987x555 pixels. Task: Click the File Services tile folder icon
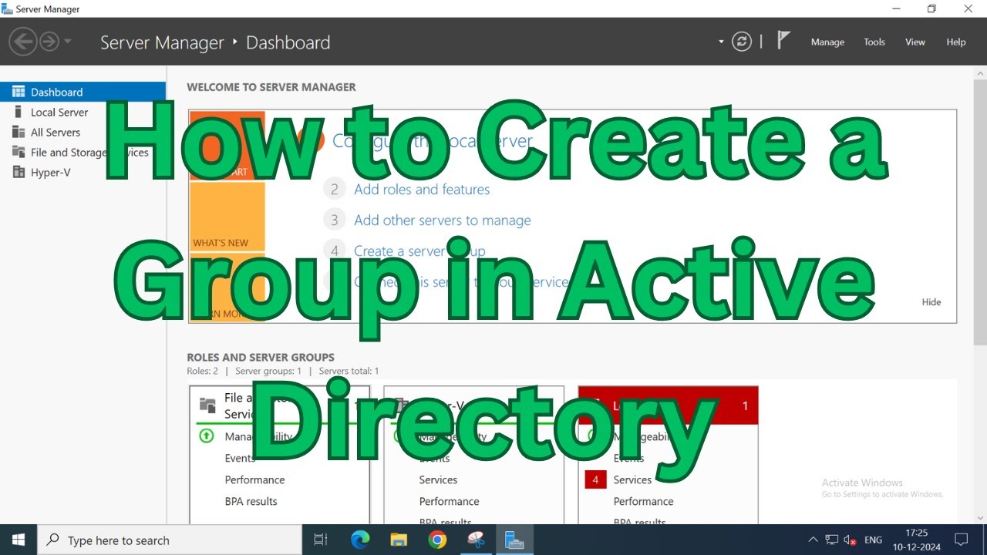pos(207,405)
